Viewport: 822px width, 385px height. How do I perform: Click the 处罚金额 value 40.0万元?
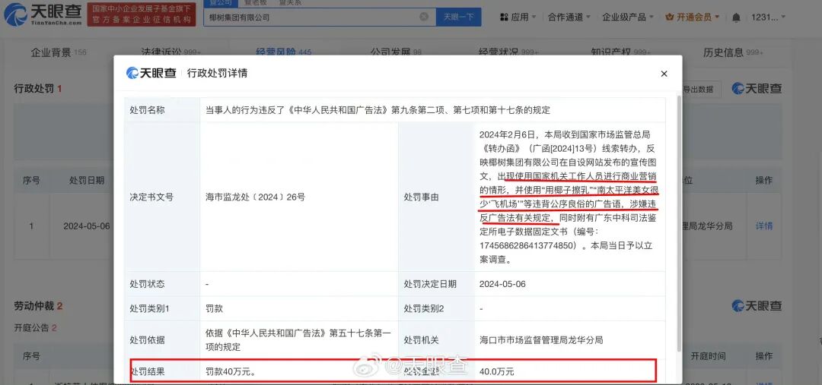pos(496,371)
